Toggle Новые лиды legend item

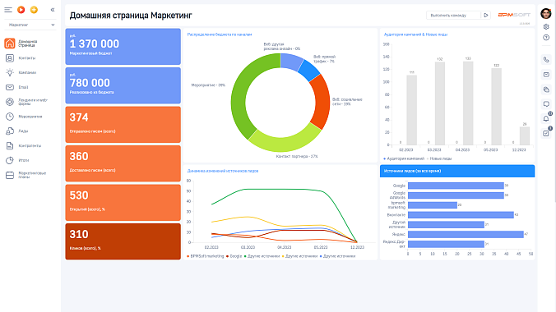tap(439, 158)
